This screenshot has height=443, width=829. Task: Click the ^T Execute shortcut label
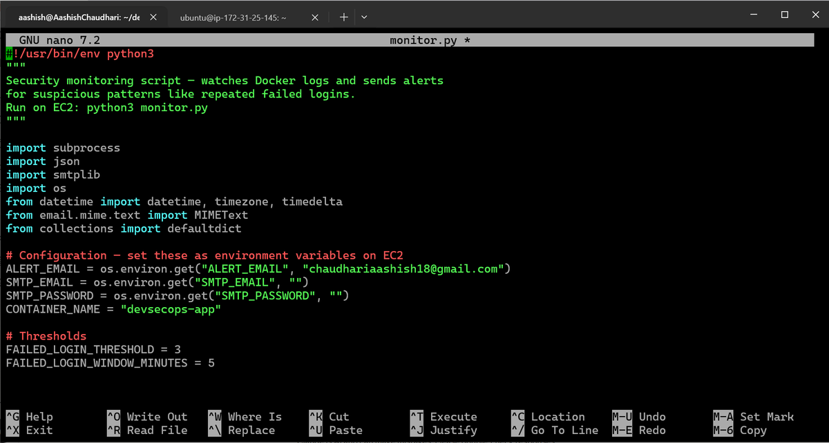click(x=444, y=417)
